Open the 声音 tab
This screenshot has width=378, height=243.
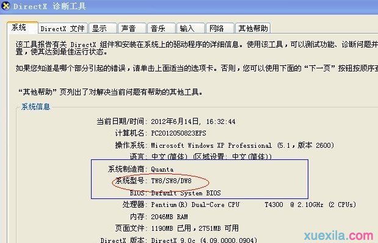(x=132, y=29)
